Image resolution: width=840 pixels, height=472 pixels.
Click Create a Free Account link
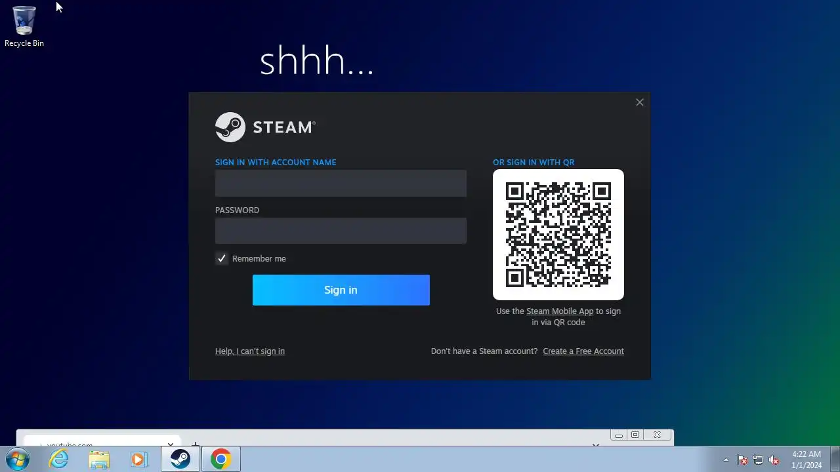(x=583, y=351)
